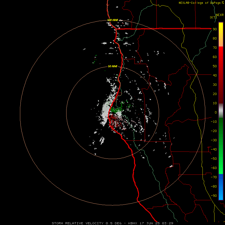Pick the positive 30 scale value
Image resolution: width=225 pixels, height=225 pixels.
[215, 85]
